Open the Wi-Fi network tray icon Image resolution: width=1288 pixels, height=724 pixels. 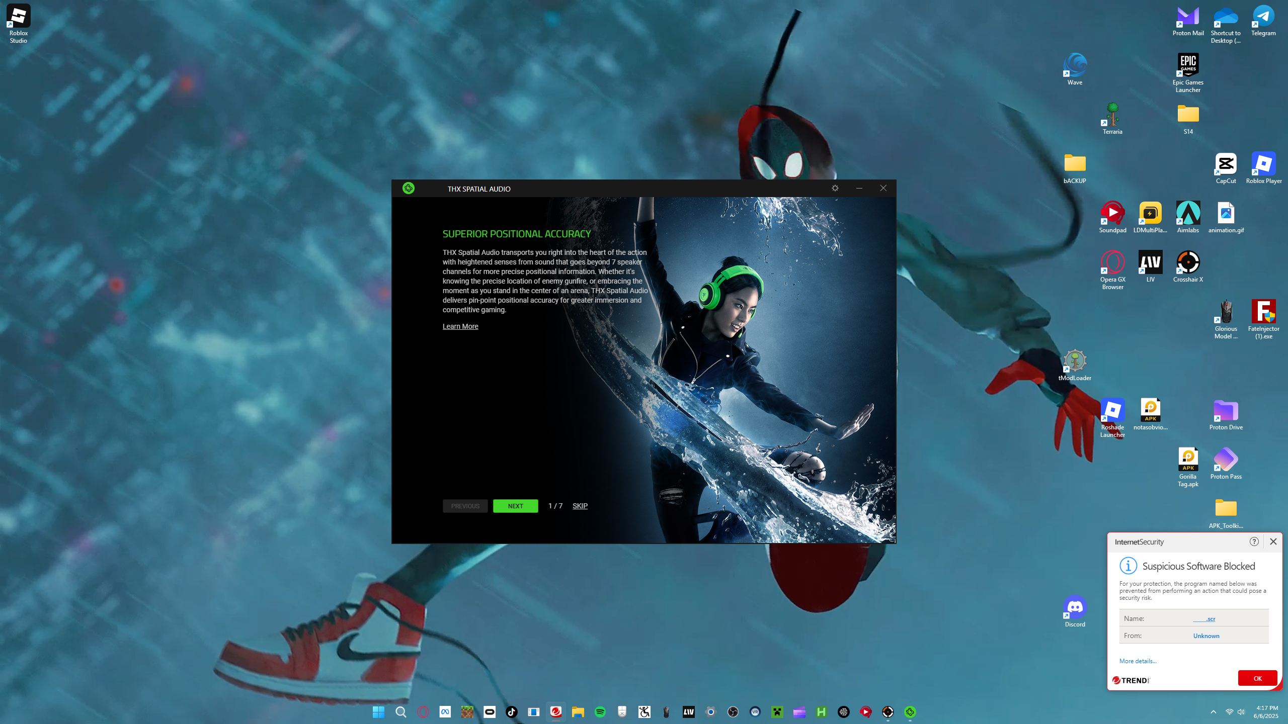pos(1229,711)
